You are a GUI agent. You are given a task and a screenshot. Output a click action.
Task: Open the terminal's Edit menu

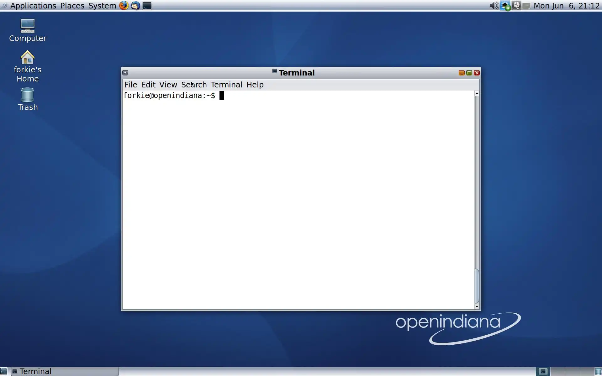click(148, 85)
